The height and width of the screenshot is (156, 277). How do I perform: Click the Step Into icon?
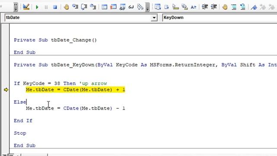point(75,7)
